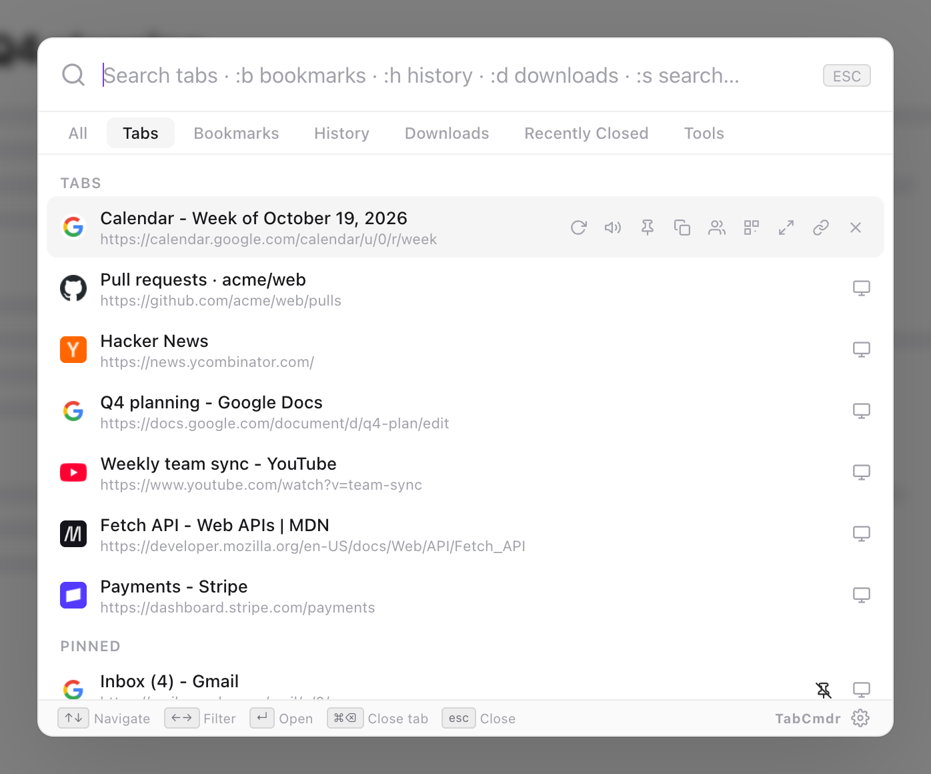Open "Weekly team sync - YouTube" tab

[466, 472]
